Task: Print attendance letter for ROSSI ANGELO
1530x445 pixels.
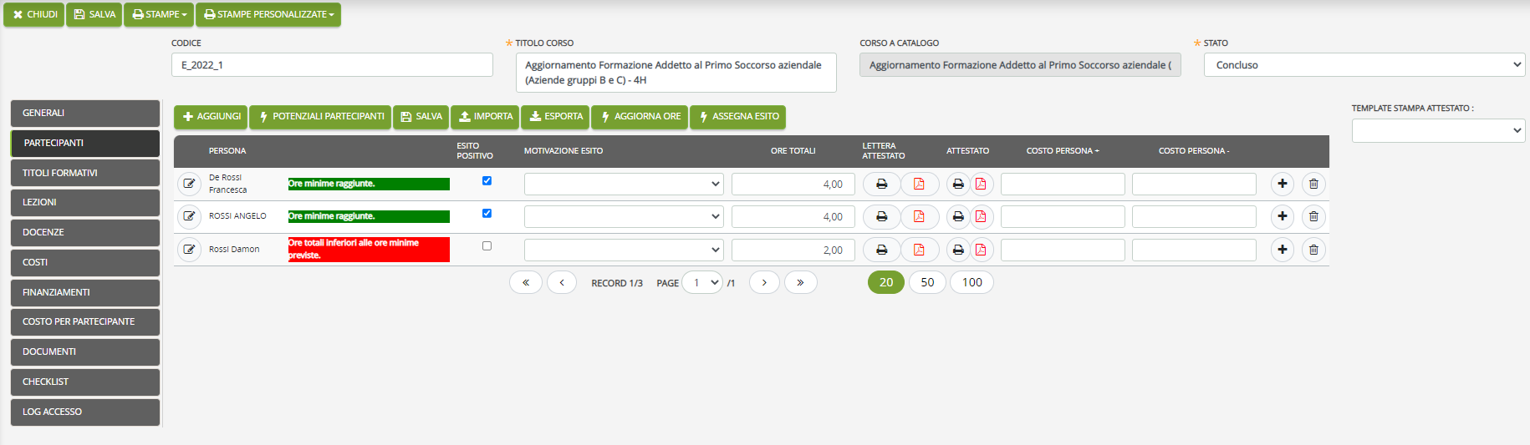Action: (x=881, y=216)
